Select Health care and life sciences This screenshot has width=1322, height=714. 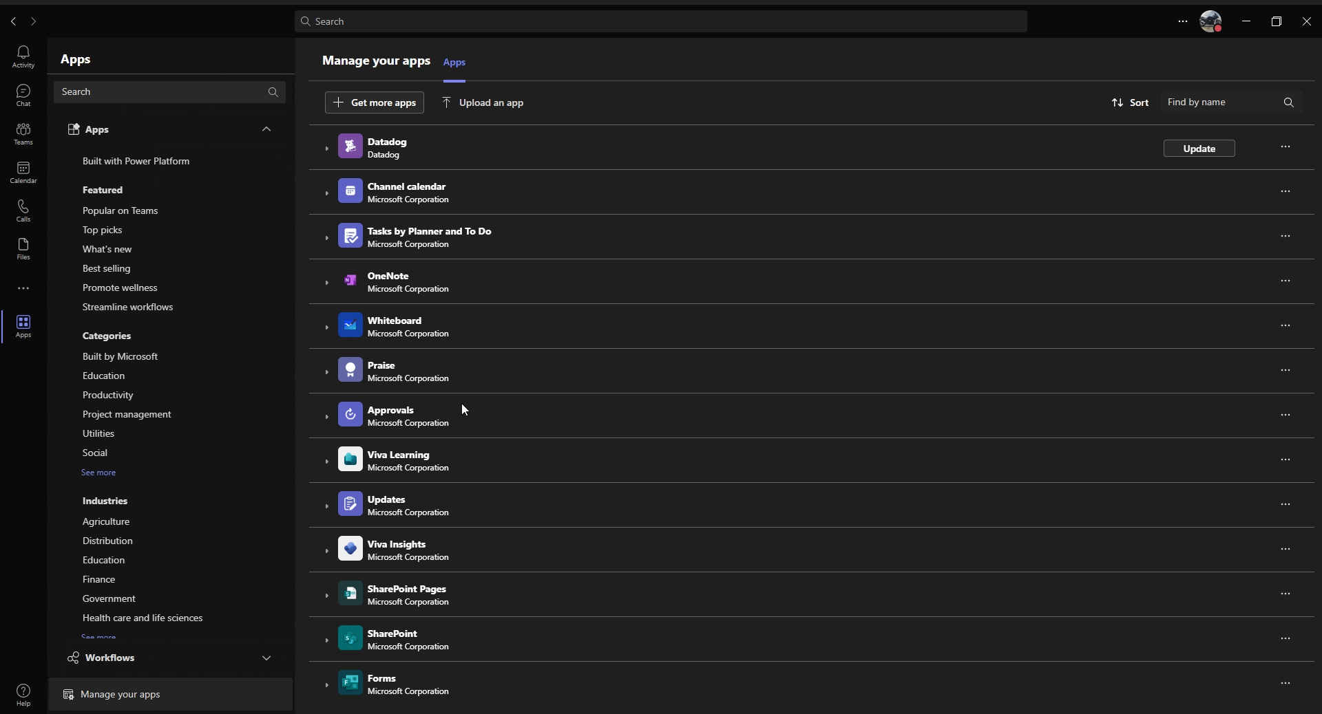click(x=143, y=618)
